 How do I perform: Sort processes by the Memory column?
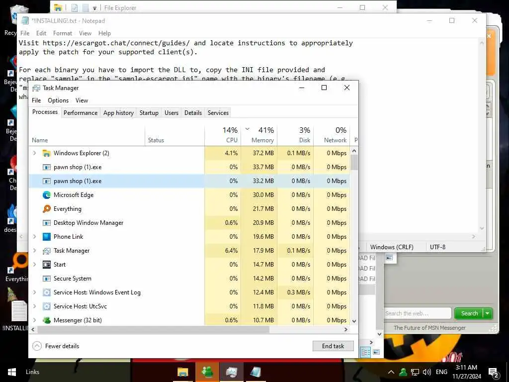point(259,135)
